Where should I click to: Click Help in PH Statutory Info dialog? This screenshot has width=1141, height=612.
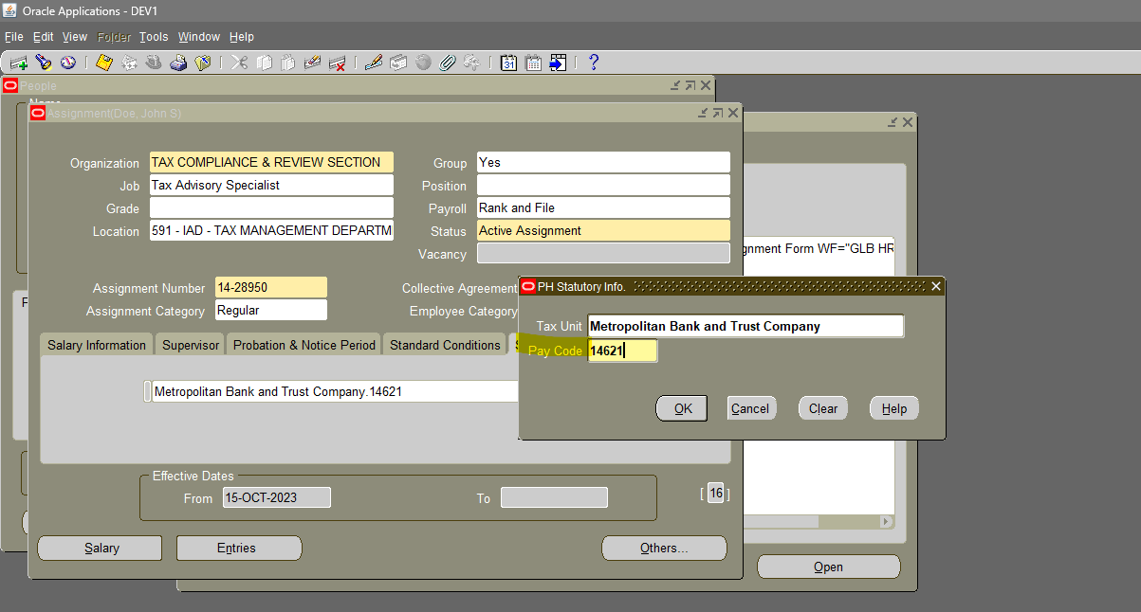click(x=894, y=408)
